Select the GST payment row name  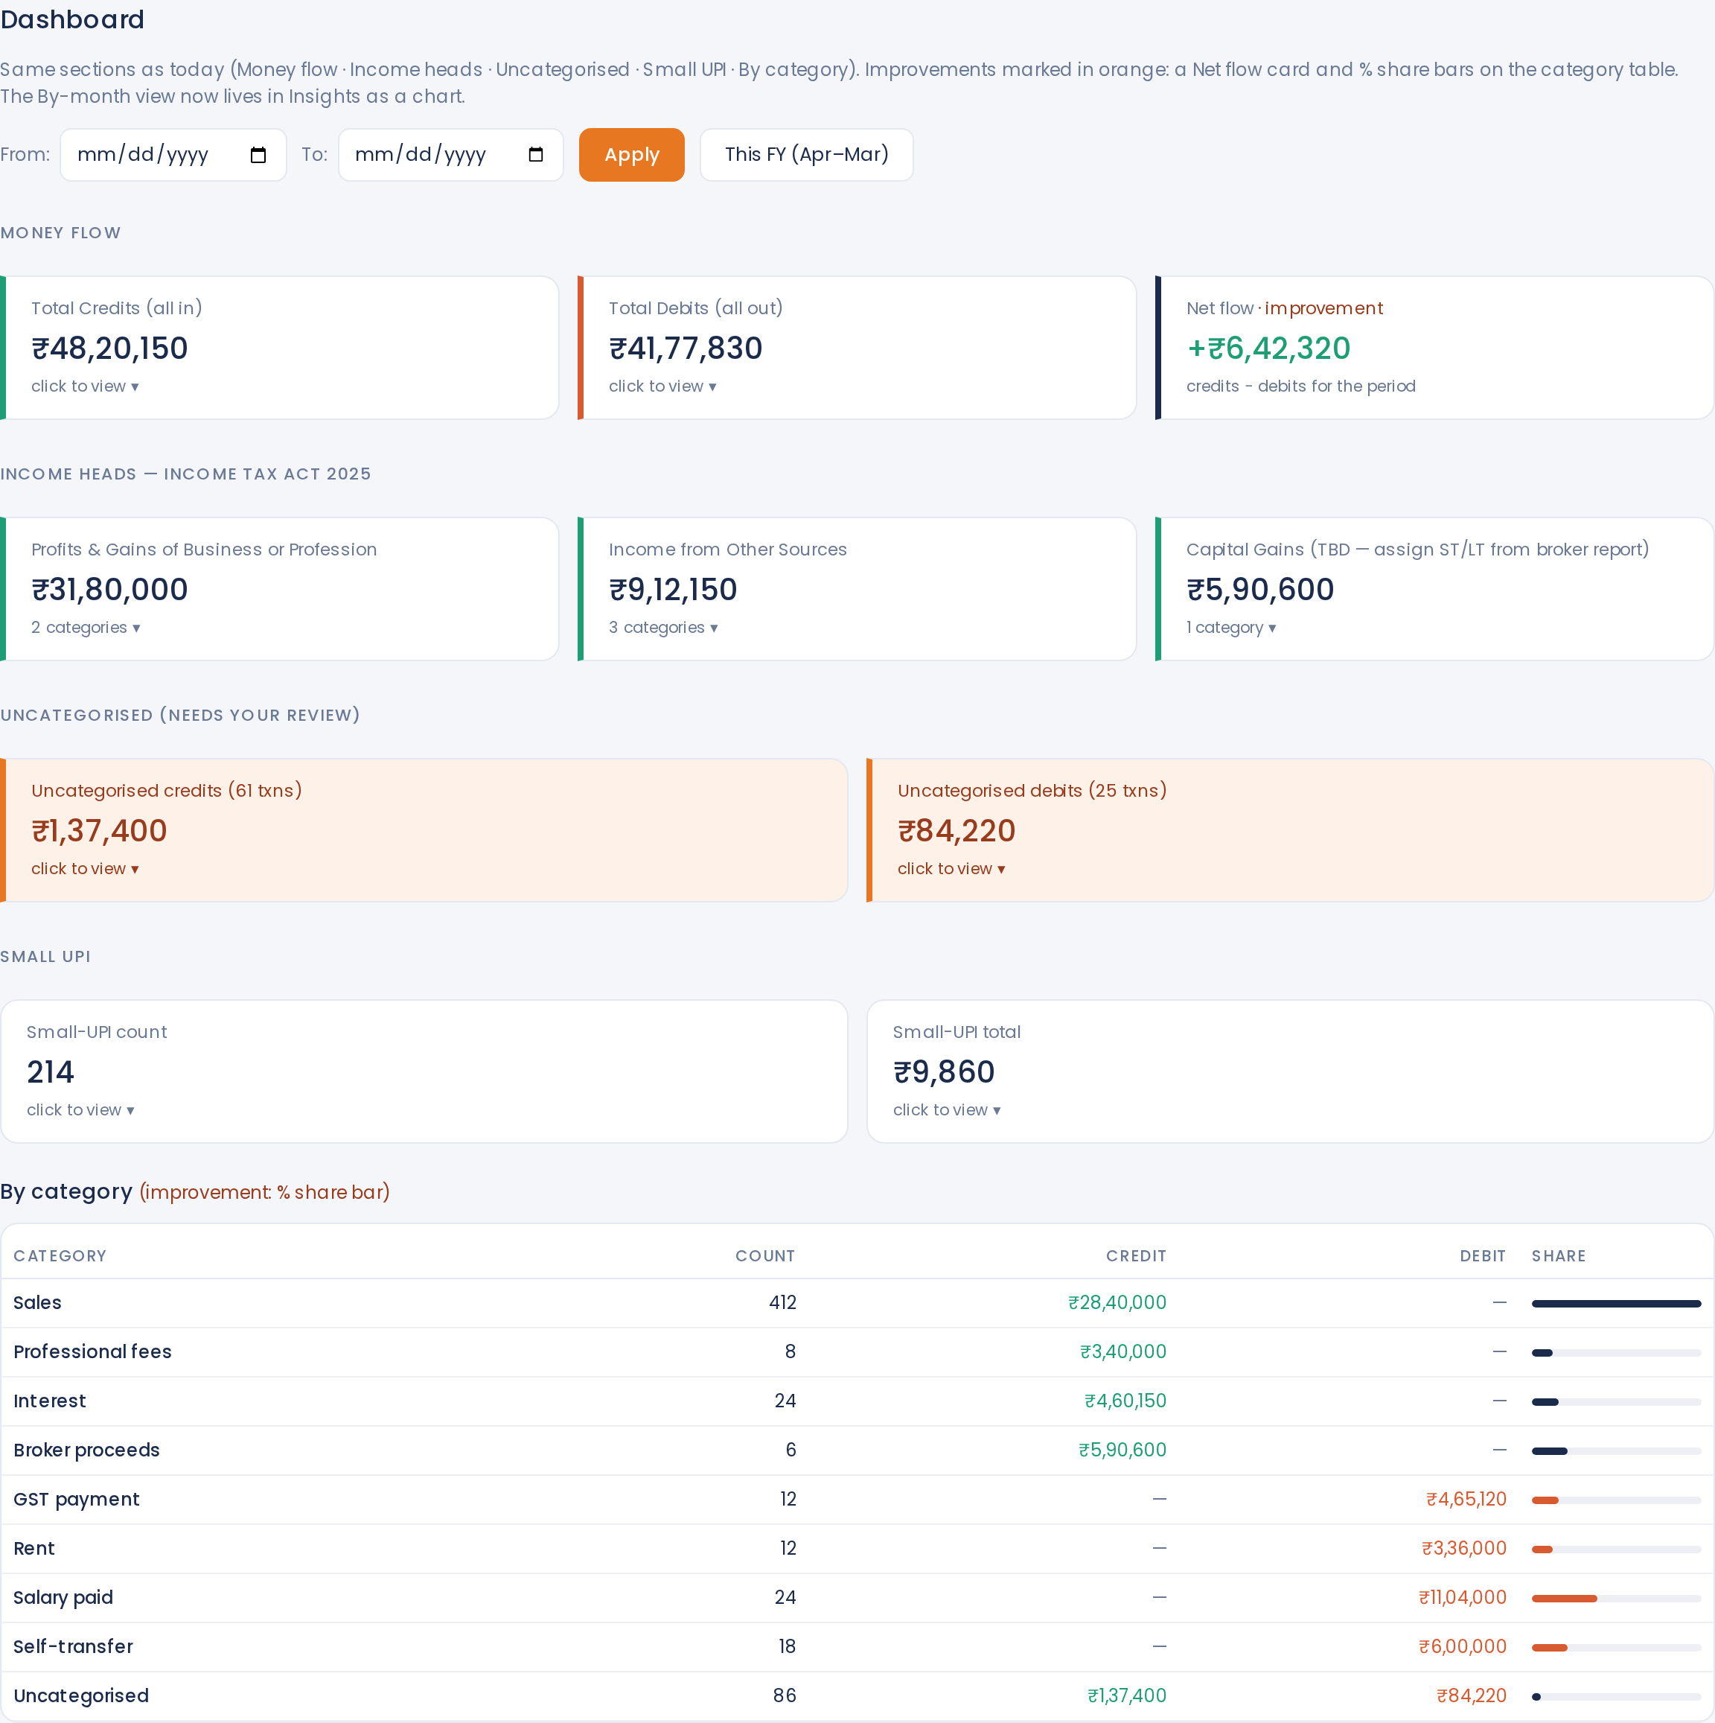tap(77, 1500)
